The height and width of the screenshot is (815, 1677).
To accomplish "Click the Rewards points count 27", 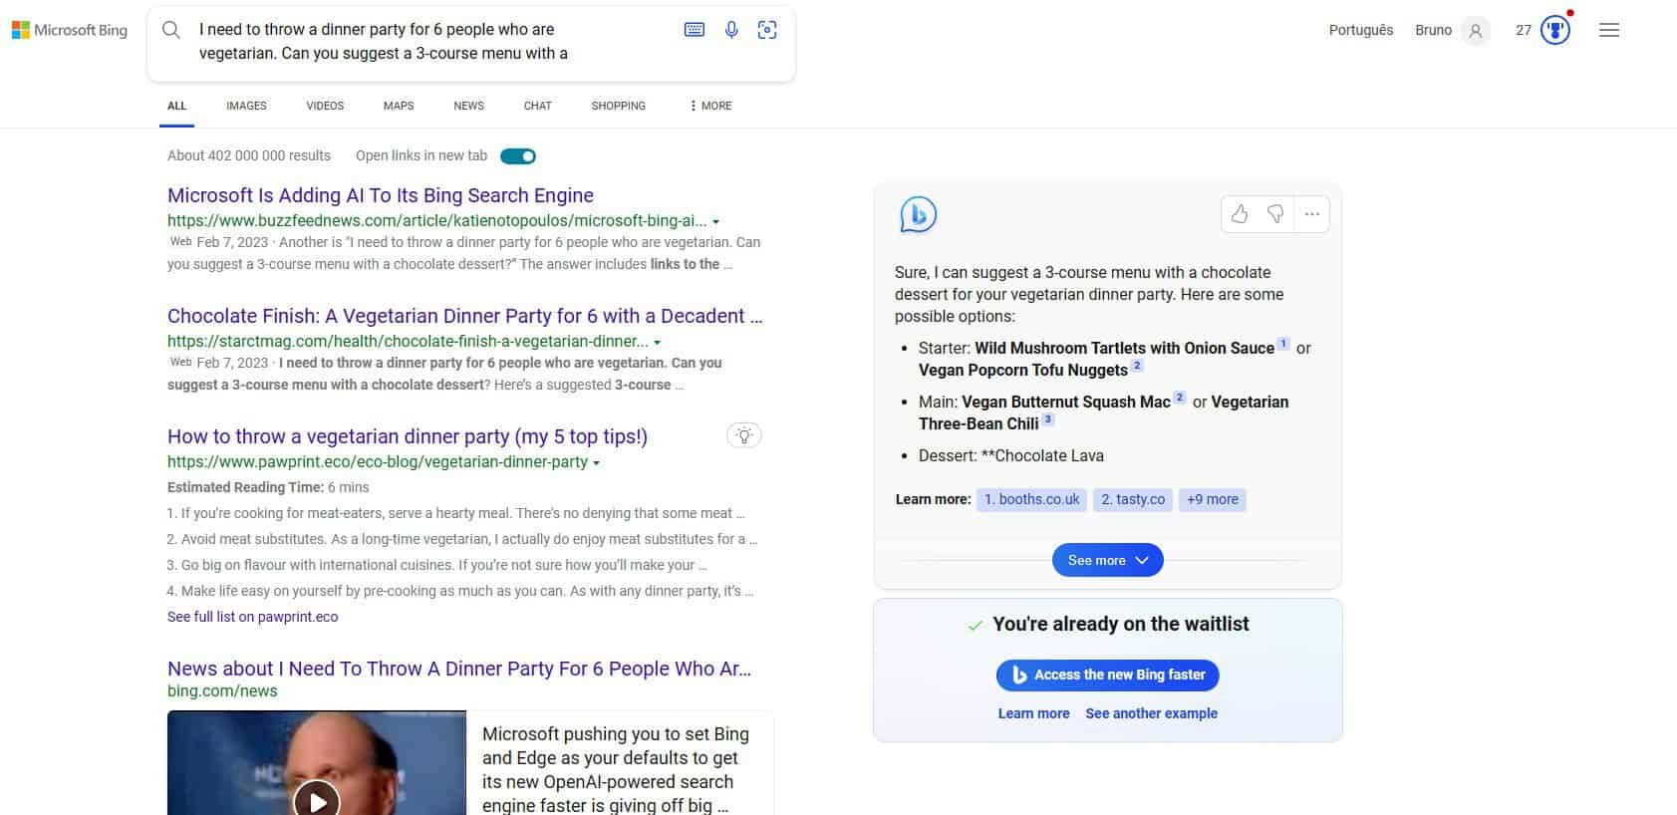I will pos(1524,30).
